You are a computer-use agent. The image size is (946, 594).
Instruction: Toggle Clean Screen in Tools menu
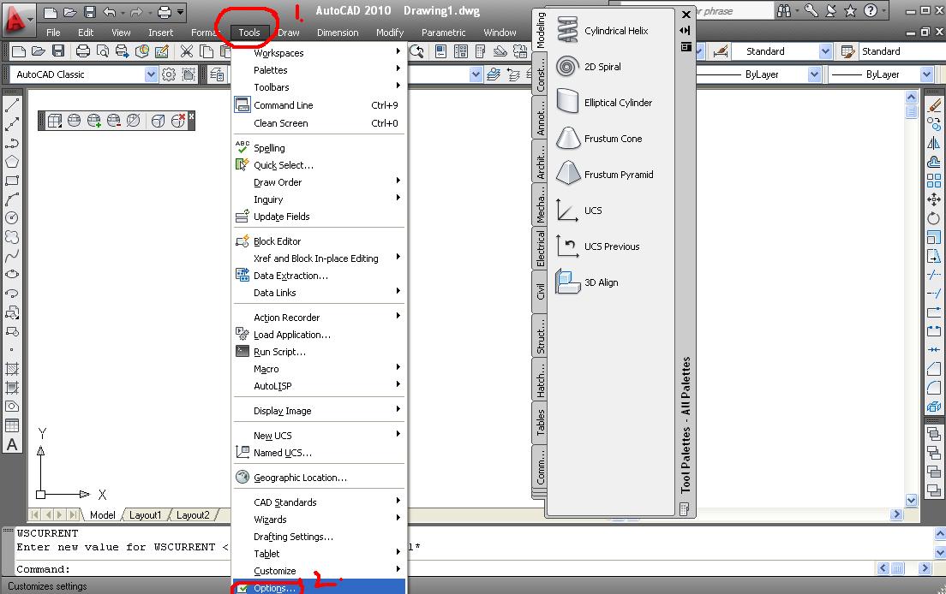click(x=319, y=123)
